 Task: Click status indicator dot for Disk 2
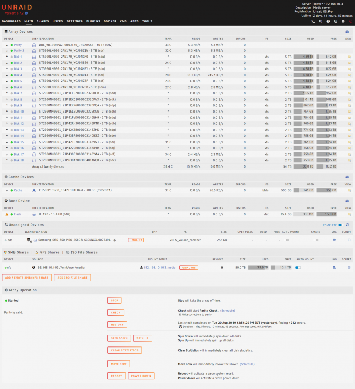pyautogui.click(x=11, y=63)
